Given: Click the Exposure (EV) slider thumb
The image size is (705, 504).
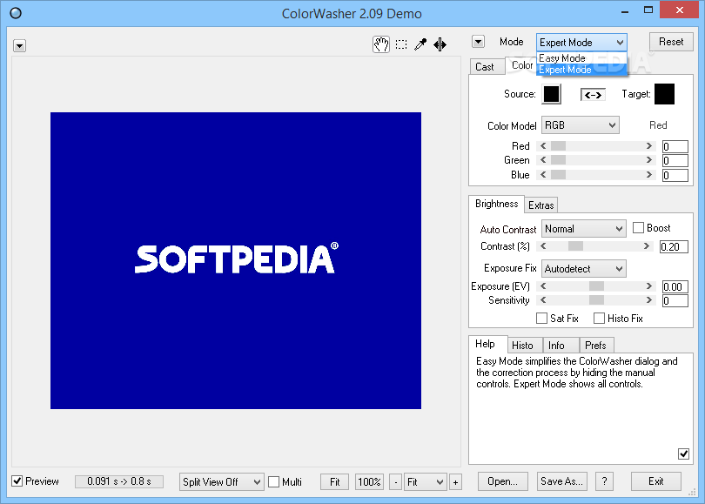Looking at the screenshot, I should click(x=596, y=286).
